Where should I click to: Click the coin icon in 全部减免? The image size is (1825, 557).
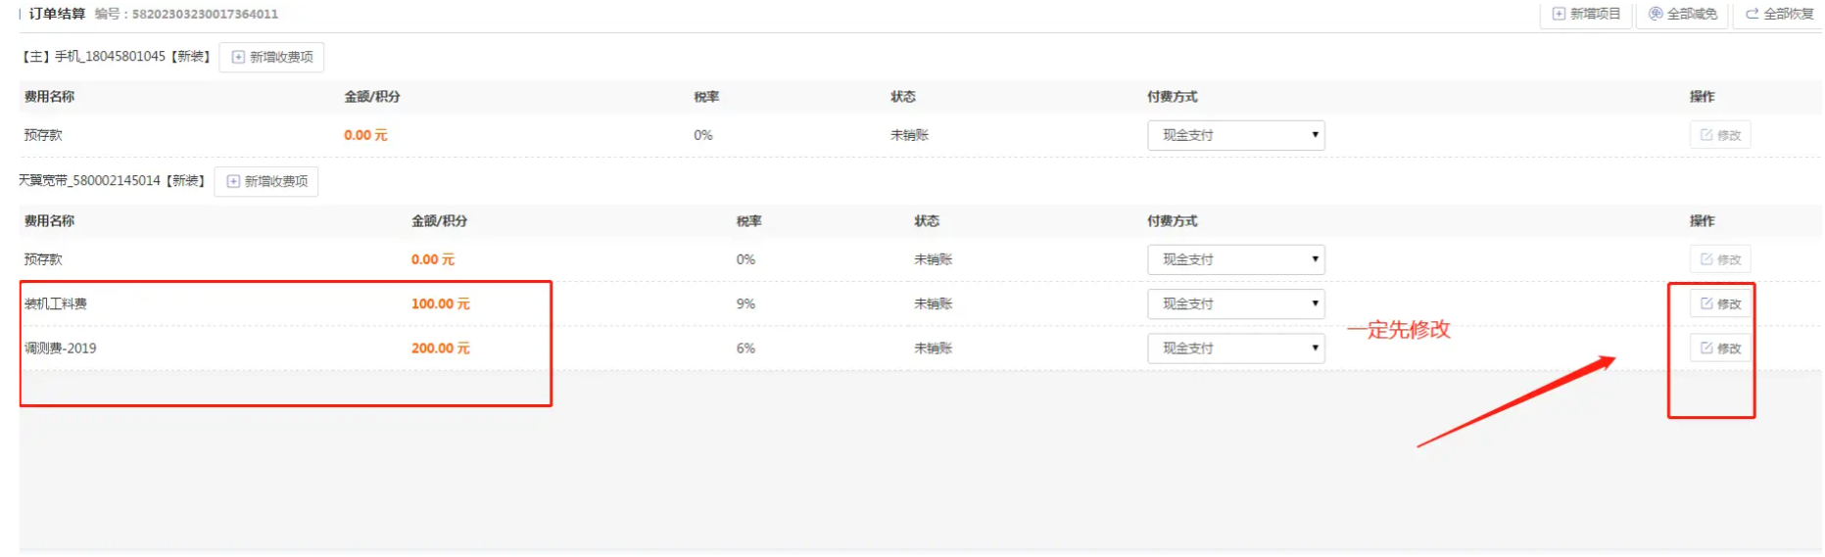[x=1656, y=14]
